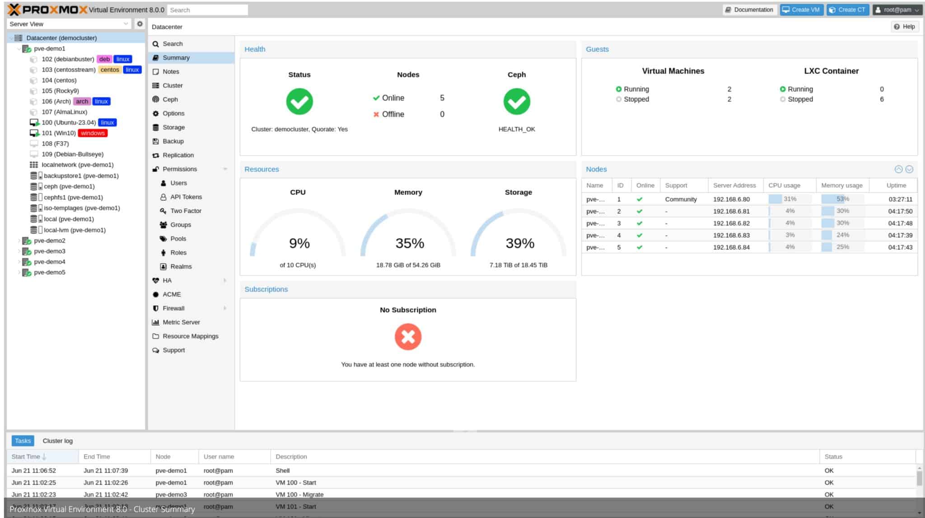Screen dimensions: 925x518
Task: Expand the pve-demo2 tree node
Action: 19,240
